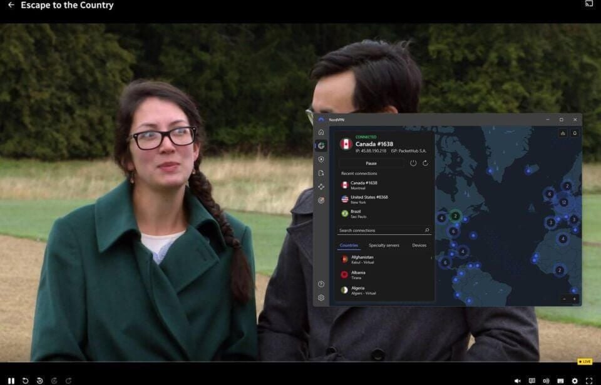Open NordVPN settings with the sidebar gear icon
Image resolution: width=601 pixels, height=385 pixels.
(x=321, y=298)
